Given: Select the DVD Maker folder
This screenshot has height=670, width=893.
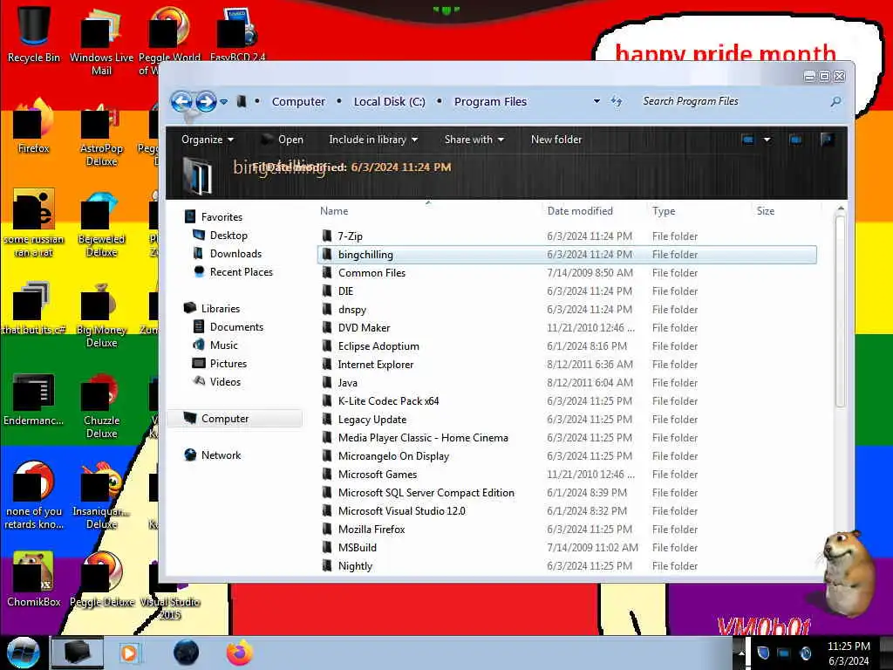Looking at the screenshot, I should (364, 328).
